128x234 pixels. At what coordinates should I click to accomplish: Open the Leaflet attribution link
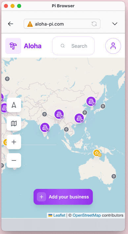(59, 215)
